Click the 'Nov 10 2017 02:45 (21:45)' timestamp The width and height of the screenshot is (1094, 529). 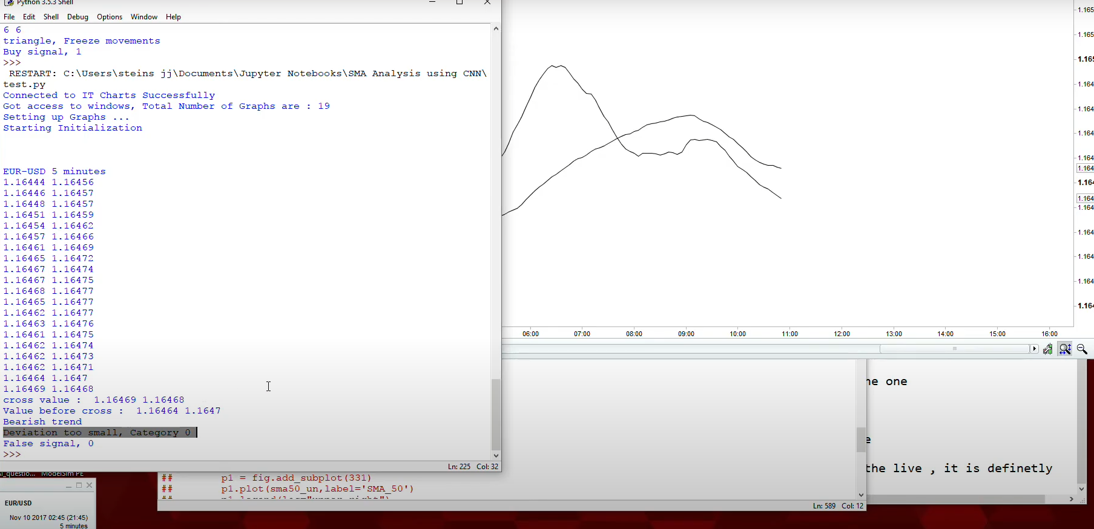click(48, 518)
